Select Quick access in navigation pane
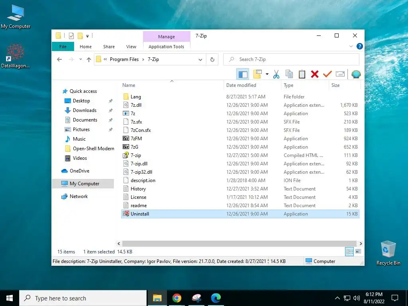The height and width of the screenshot is (306, 408). [83, 91]
